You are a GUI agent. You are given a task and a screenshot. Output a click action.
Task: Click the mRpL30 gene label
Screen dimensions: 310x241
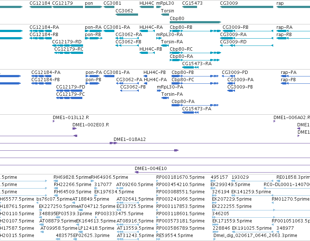tap(165, 3)
